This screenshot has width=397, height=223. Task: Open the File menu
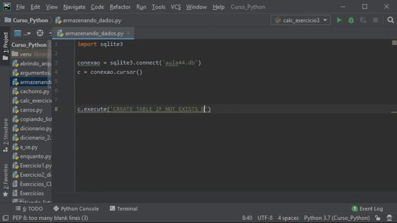coord(20,7)
